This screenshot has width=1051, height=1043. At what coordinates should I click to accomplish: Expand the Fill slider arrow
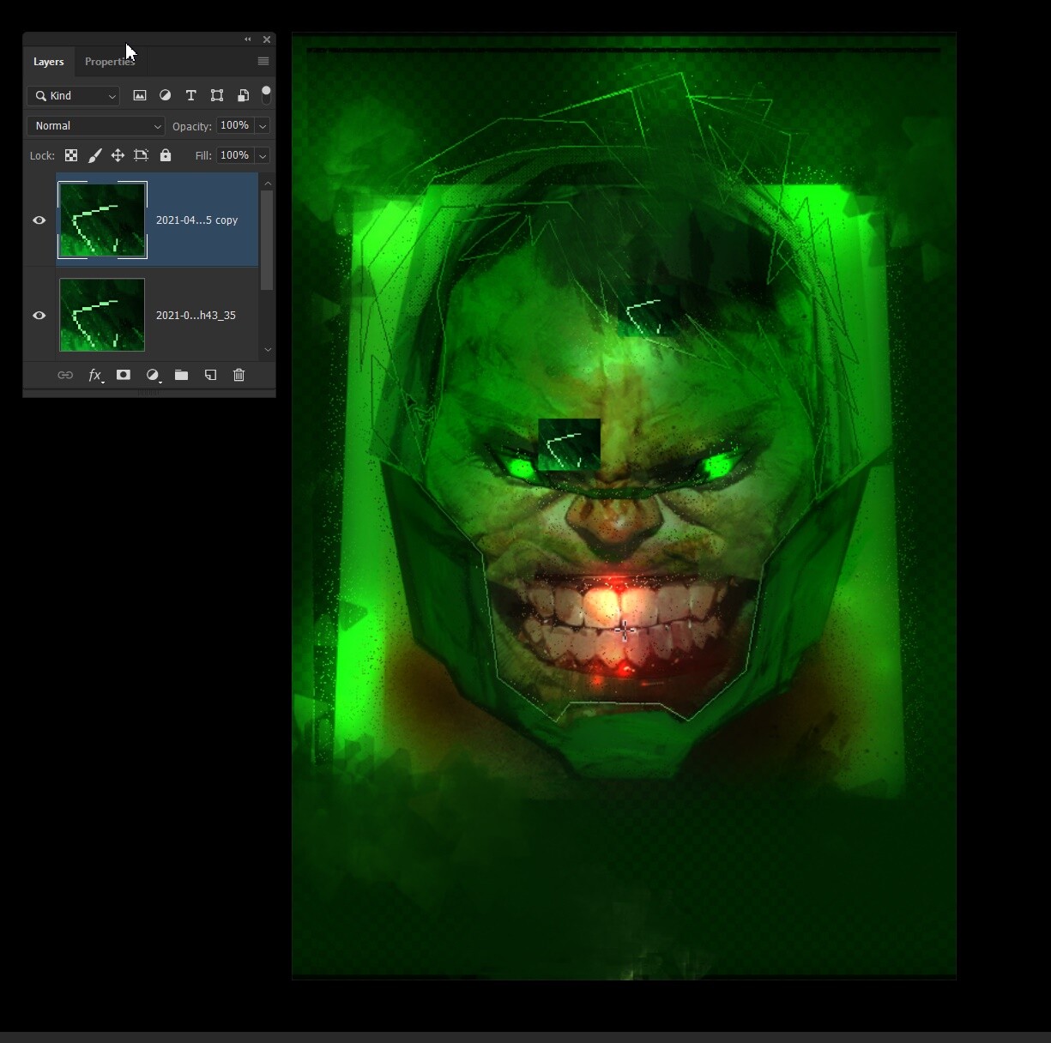(x=263, y=156)
